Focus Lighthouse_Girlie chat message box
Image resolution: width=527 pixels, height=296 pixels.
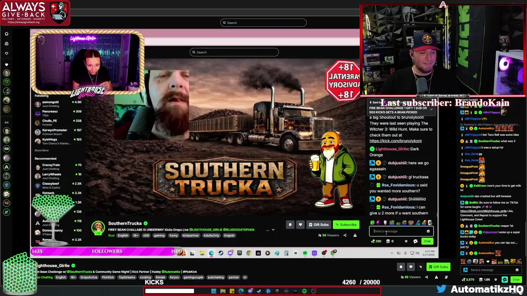click(x=491, y=270)
